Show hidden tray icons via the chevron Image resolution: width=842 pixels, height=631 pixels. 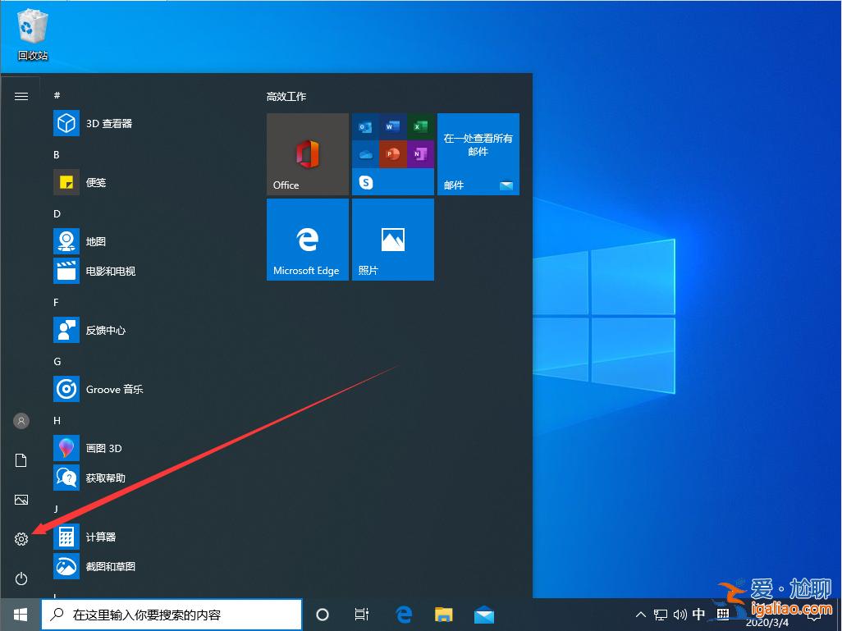coord(640,614)
